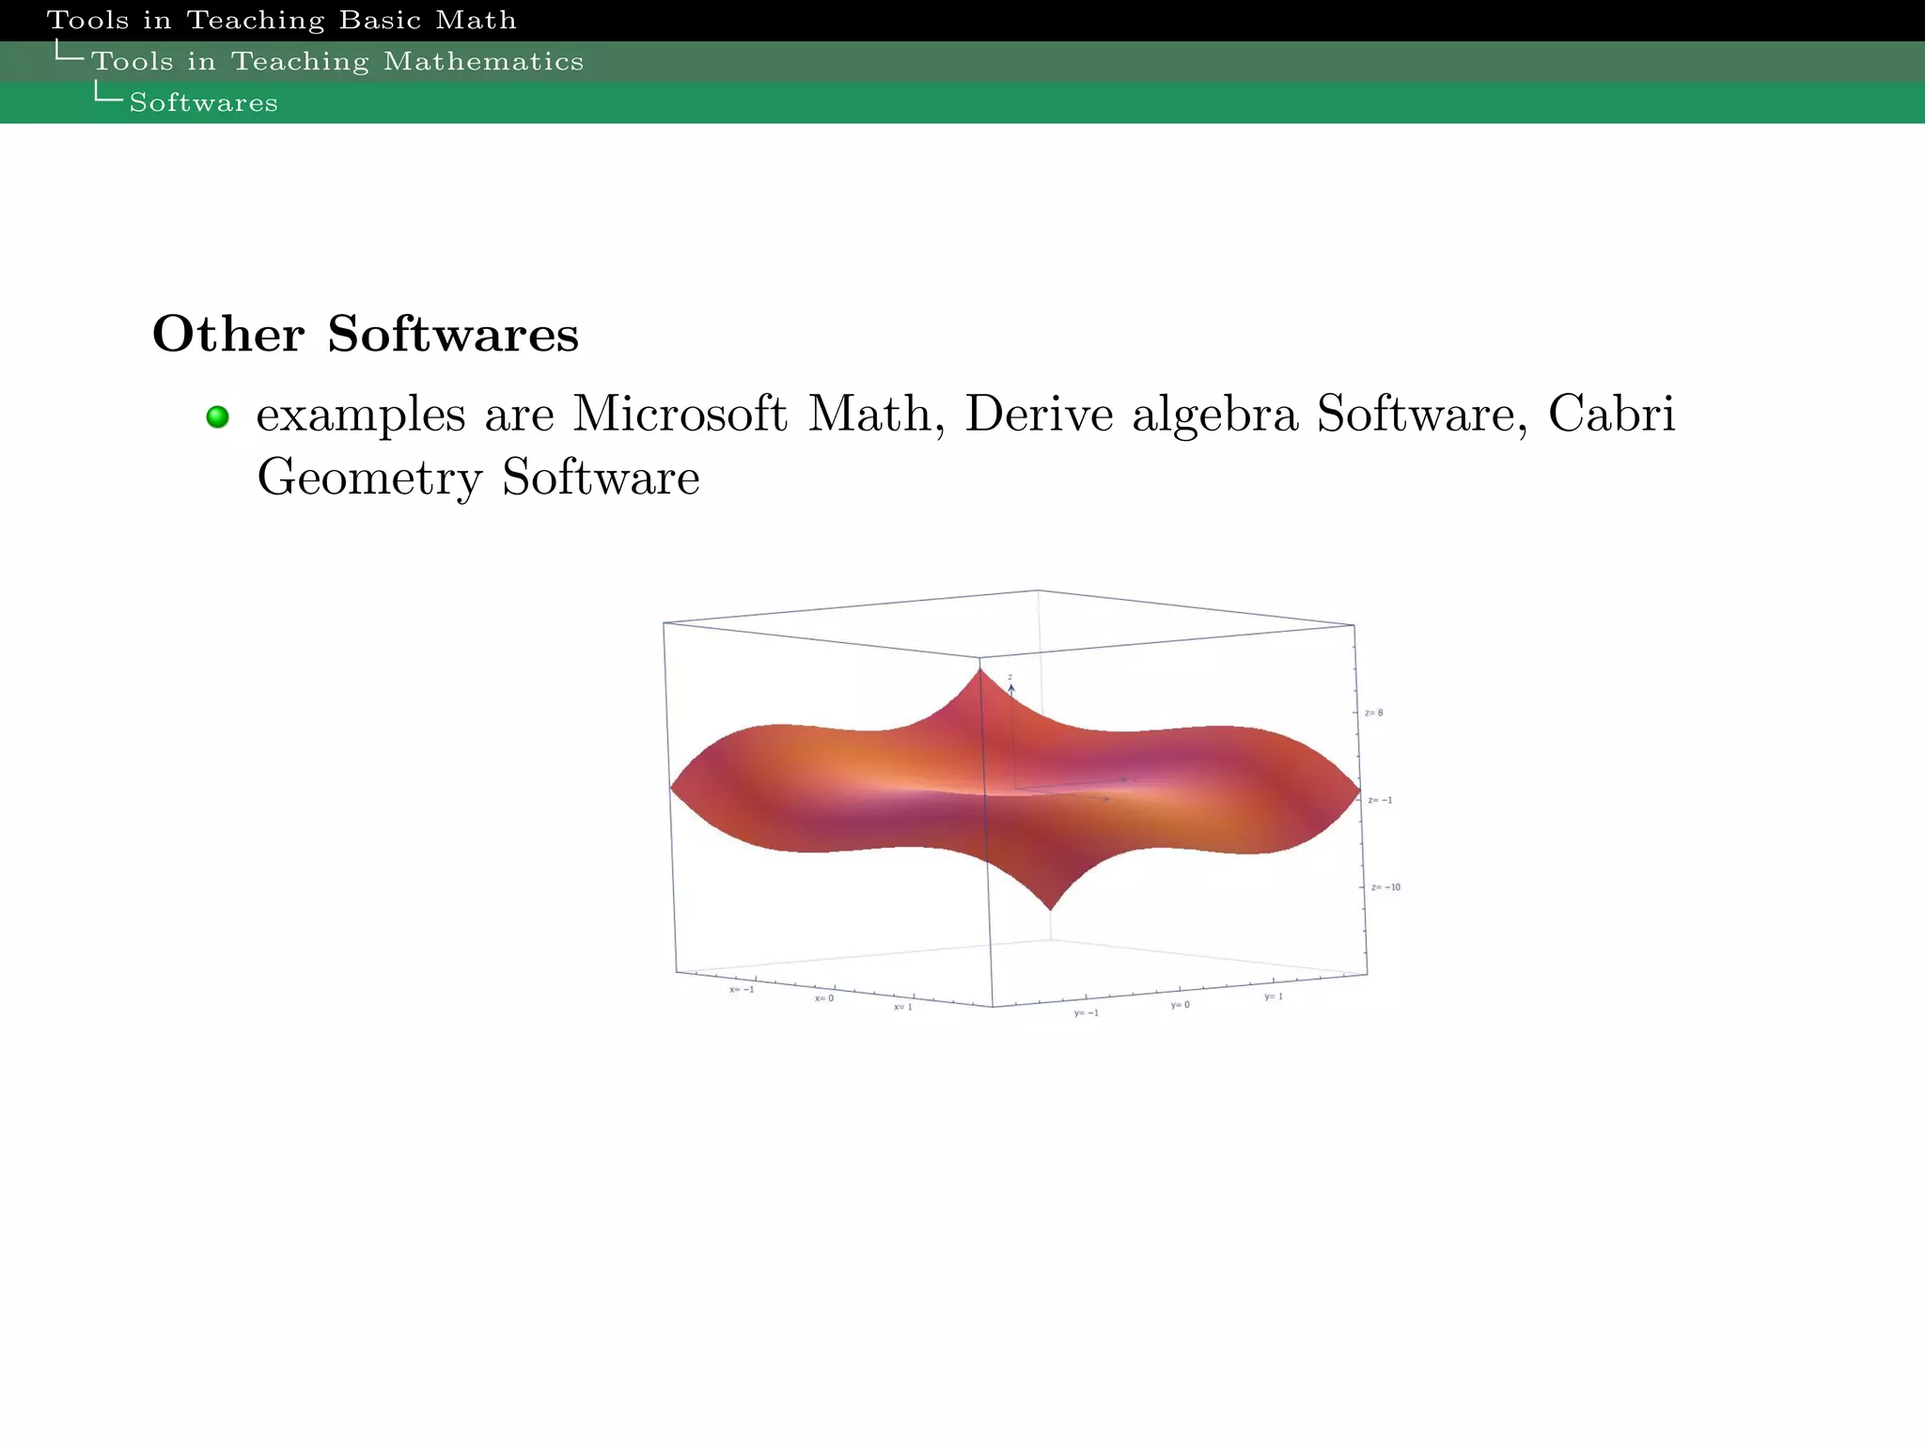The height and width of the screenshot is (1444, 1925).
Task: Click the 'Tools in Teaching Basic Math' title link
Action: (x=282, y=20)
